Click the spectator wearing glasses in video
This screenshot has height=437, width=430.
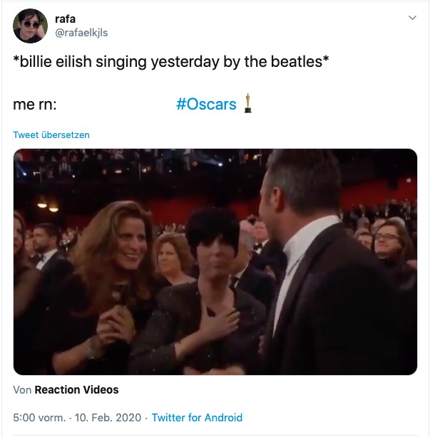pos(389,243)
